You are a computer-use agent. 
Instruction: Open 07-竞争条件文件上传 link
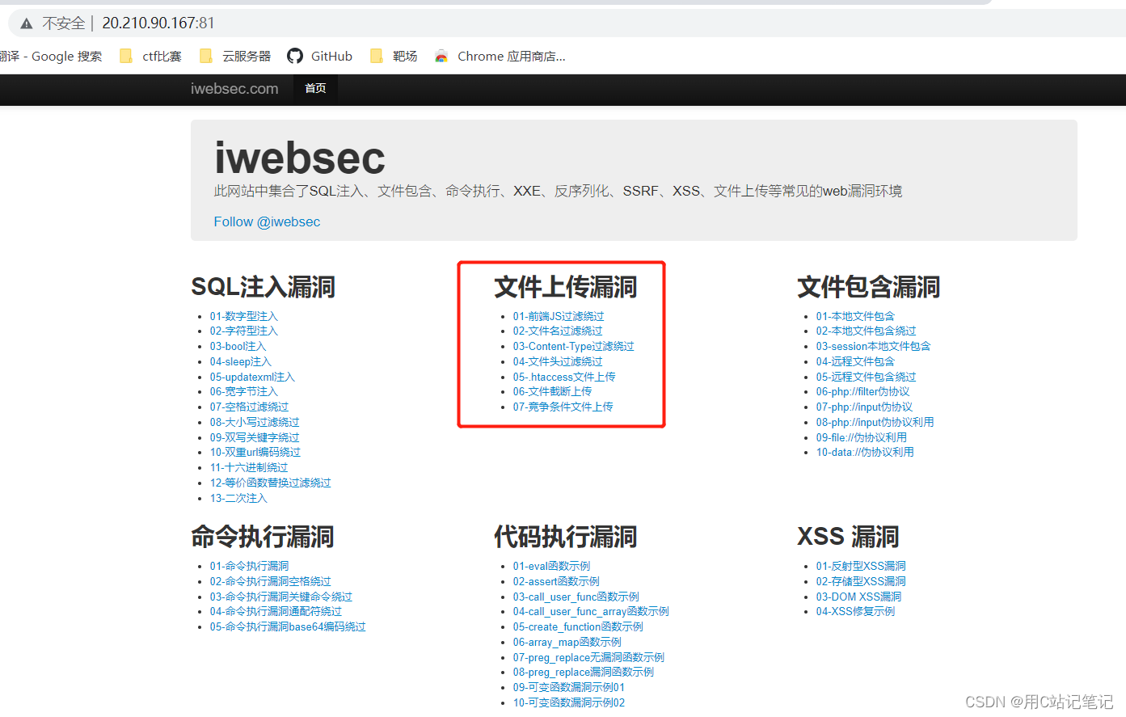[563, 407]
